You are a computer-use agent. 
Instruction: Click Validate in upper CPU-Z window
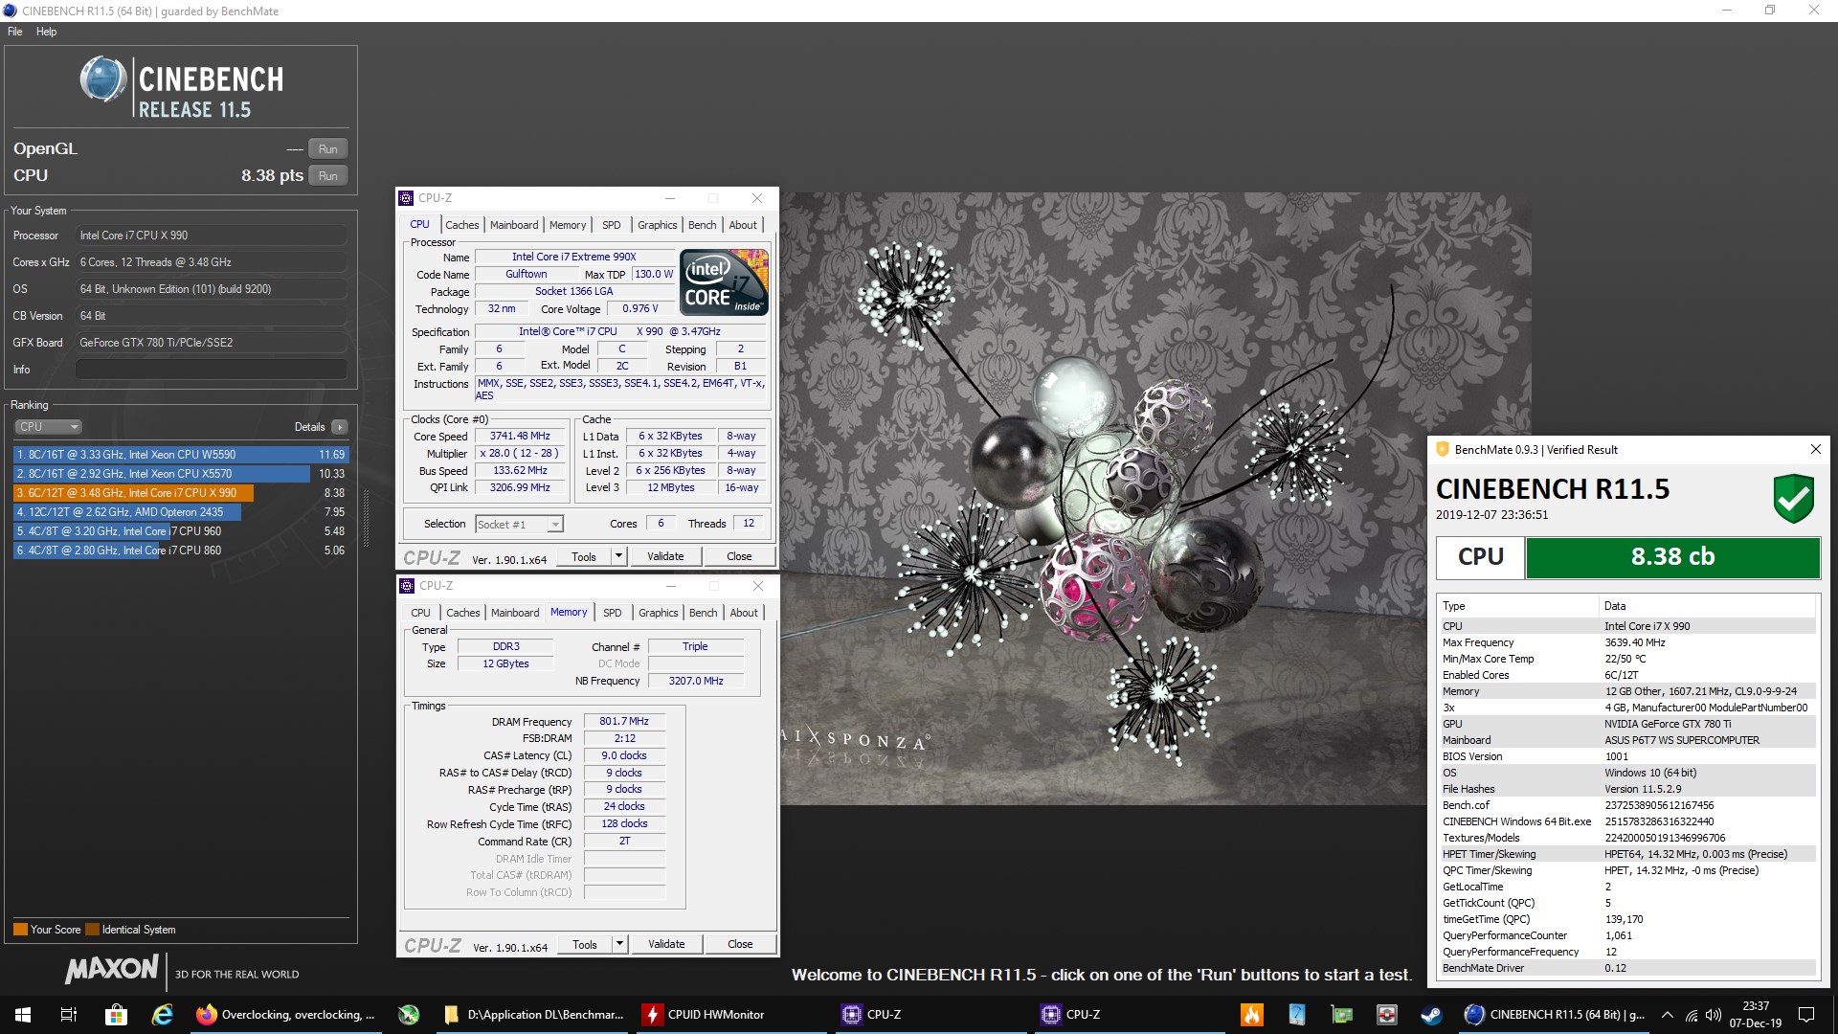tap(665, 556)
